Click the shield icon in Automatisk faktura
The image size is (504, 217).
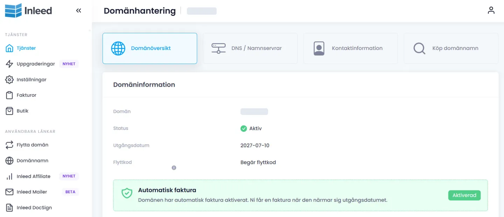point(127,193)
